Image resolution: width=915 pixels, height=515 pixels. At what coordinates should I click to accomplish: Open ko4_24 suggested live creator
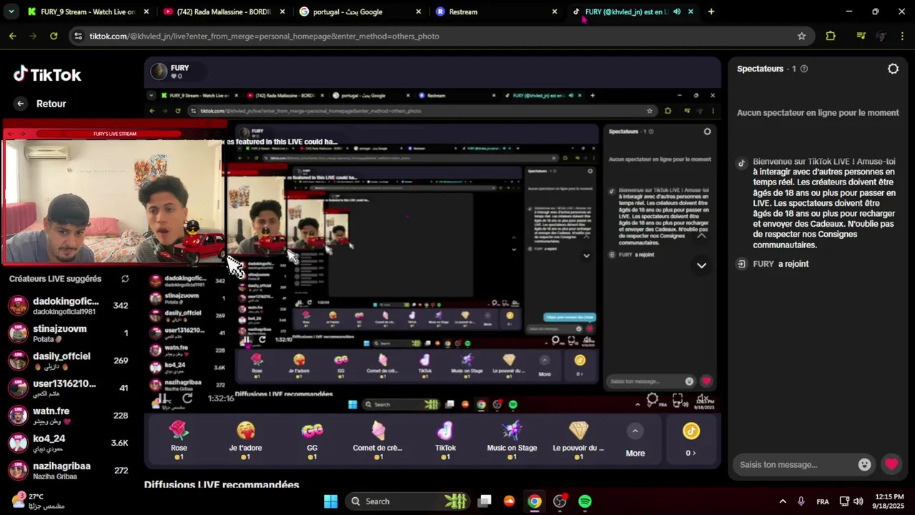pyautogui.click(x=69, y=443)
